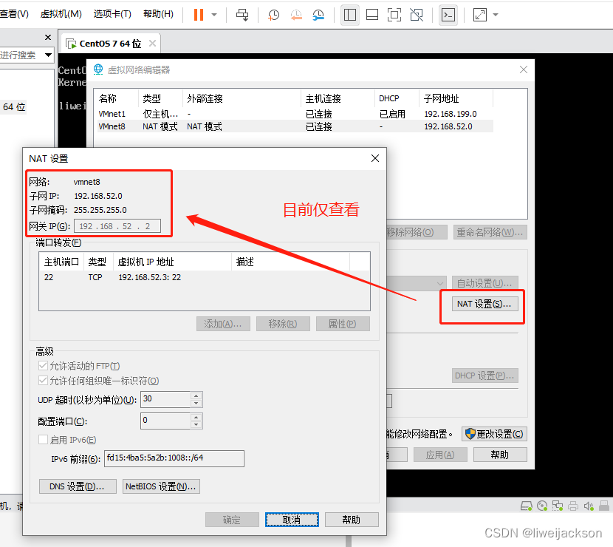This screenshot has width=613, height=547.
Task: Open the snapshot manager icon
Action: click(x=318, y=15)
